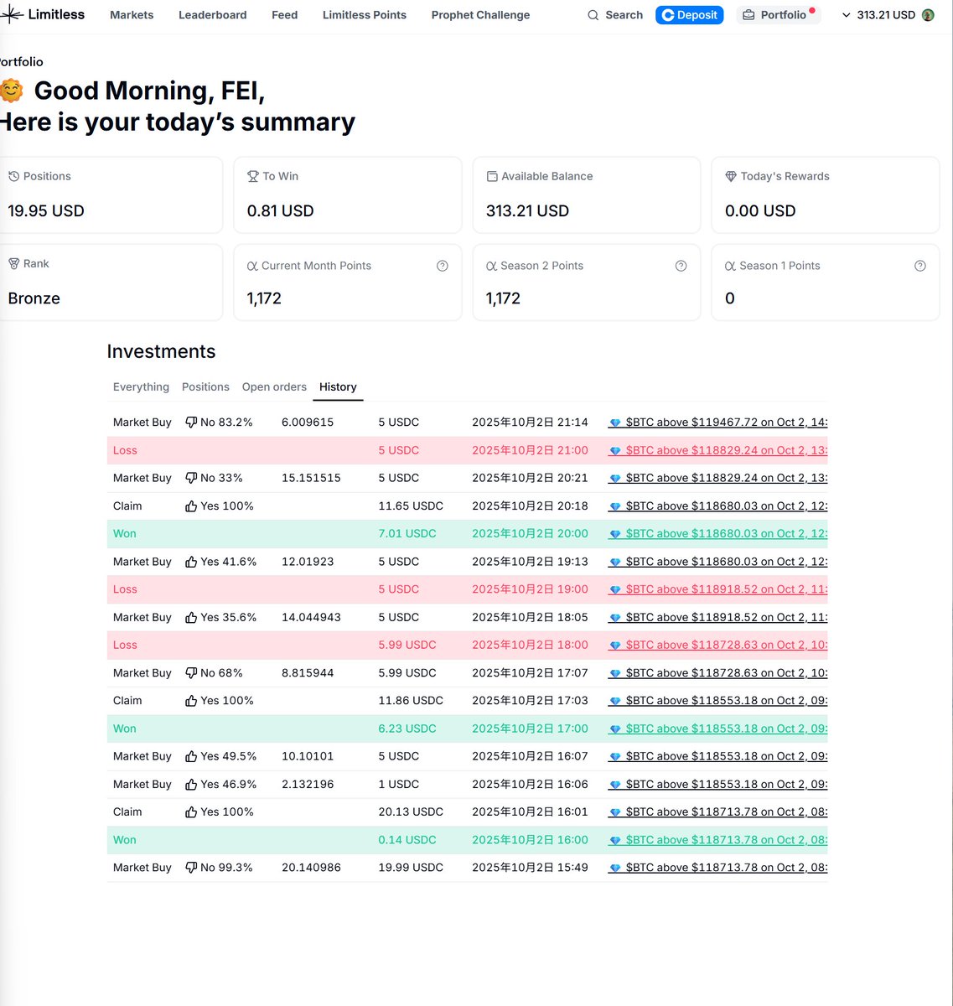Click the Today's Rewards diamond icon
This screenshot has width=953, height=1006.
coord(731,176)
